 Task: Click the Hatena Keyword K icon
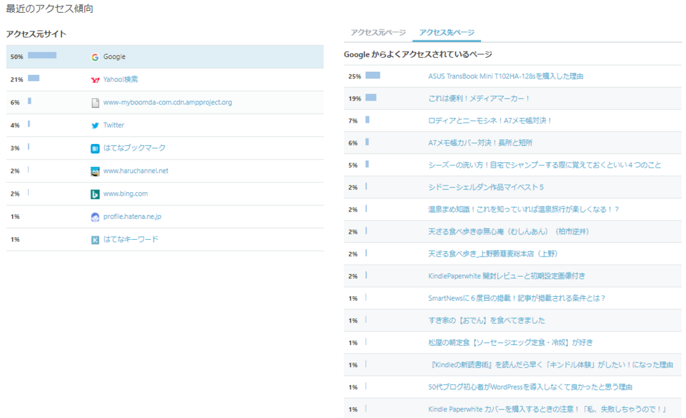tap(95, 240)
